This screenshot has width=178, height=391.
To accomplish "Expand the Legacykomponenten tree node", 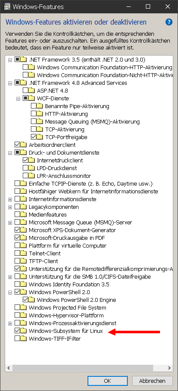I will tap(10, 207).
